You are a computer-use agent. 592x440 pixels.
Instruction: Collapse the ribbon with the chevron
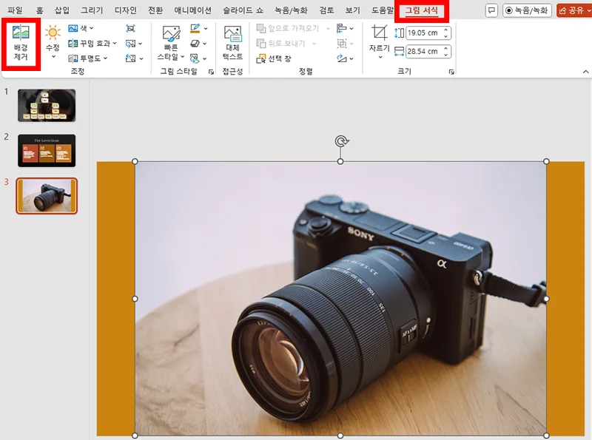coord(585,72)
